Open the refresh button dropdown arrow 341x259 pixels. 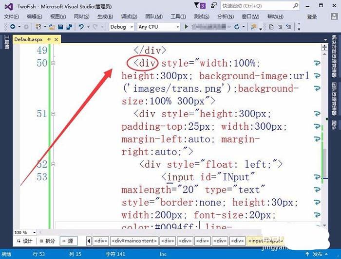point(244,27)
